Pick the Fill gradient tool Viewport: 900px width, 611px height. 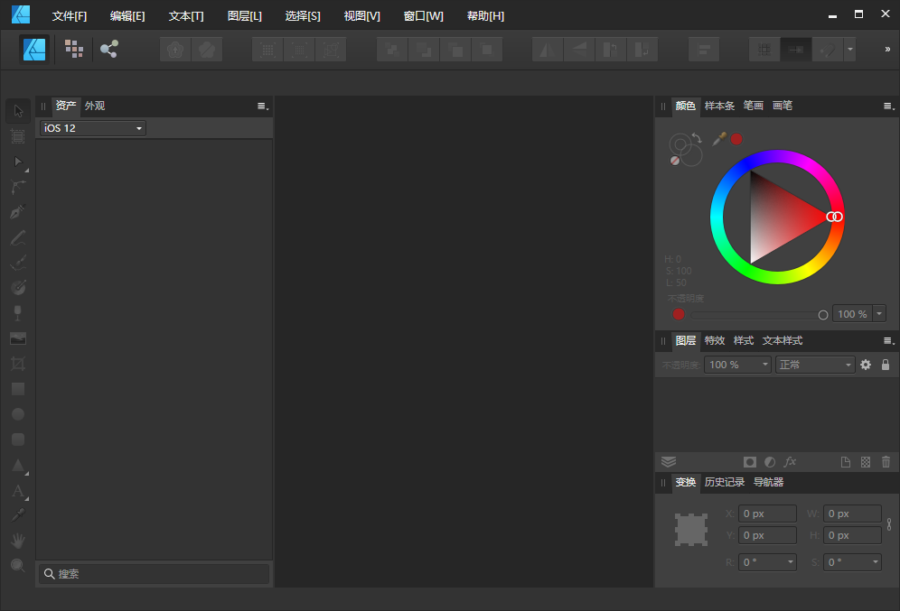pyautogui.click(x=17, y=287)
